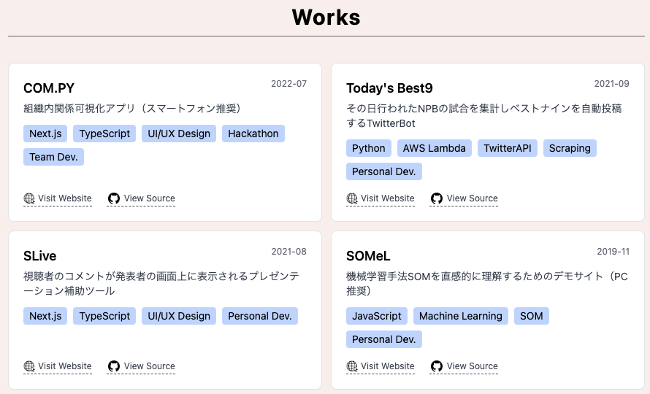
Task: Click the GitHub icon in the Today's Best9 card
Action: 437,198
